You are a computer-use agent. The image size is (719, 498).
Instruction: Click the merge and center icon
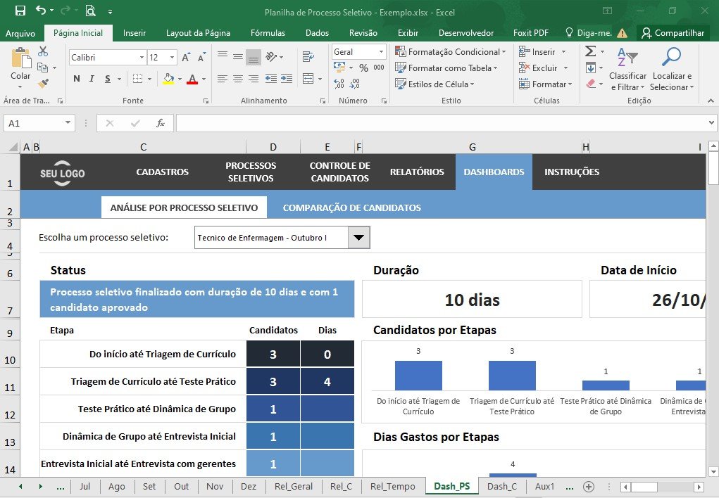click(308, 79)
